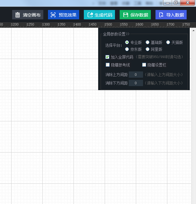Viewport: 196px width, 204px height.
Task: Collapse 全局参数设置>> panel header
Action: tap(116, 34)
